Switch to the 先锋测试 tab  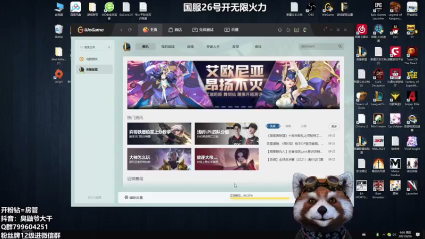(x=203, y=30)
